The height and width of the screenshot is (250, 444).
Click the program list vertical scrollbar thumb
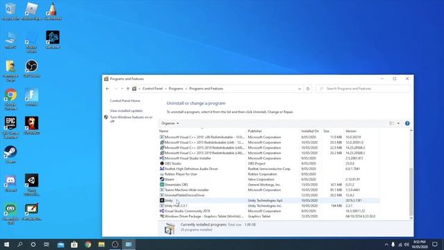[411, 192]
